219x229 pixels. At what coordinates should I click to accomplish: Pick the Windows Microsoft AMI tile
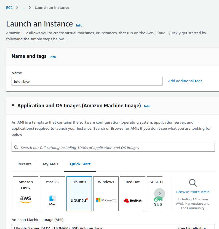(106, 194)
